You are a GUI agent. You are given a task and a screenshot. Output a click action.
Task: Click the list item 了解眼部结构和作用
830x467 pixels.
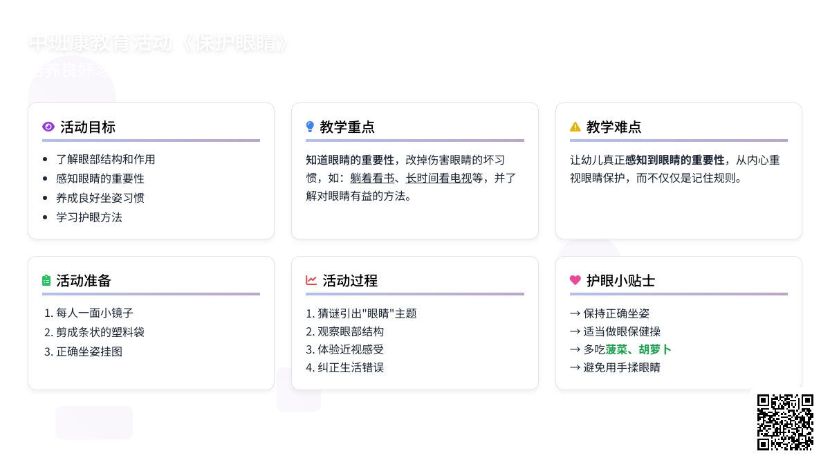point(106,159)
